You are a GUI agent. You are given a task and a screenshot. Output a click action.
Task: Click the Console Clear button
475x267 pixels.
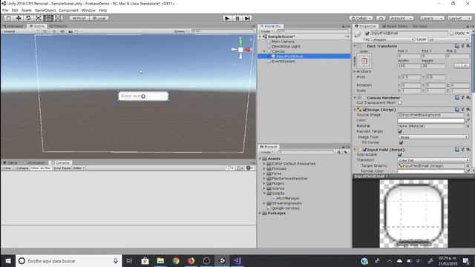pyautogui.click(x=7, y=168)
